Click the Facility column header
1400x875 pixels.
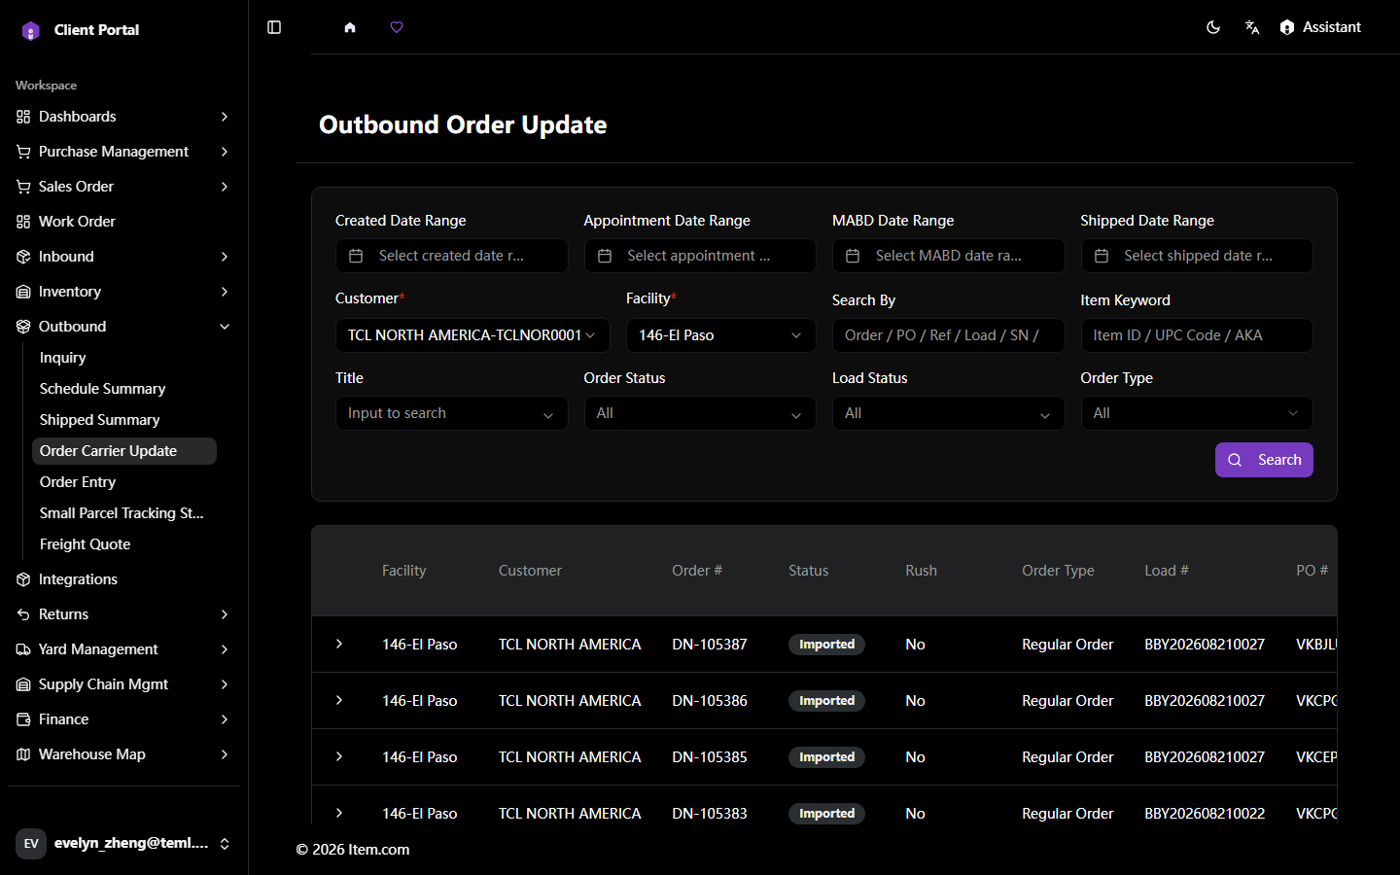(x=404, y=571)
